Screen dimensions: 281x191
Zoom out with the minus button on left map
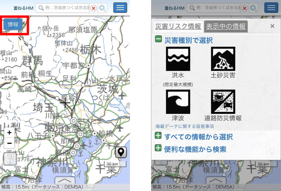pyautogui.click(x=9, y=143)
